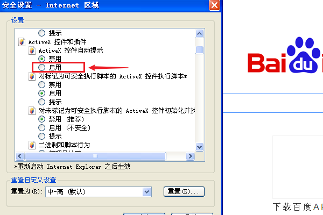
Task: Select 禁用 under ActiveX 控件自动提示
Action: [41, 59]
